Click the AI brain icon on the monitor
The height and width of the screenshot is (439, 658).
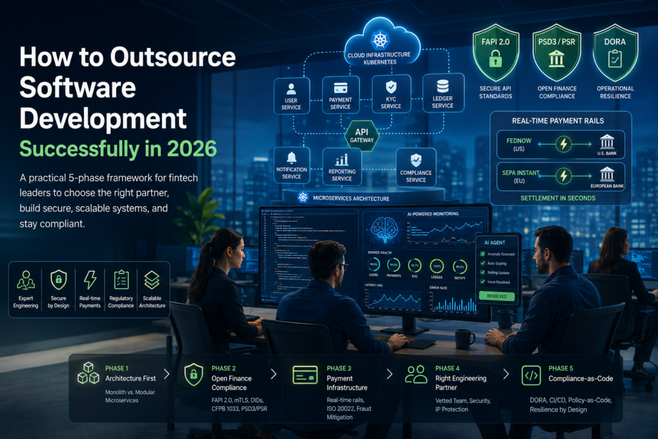coord(384,229)
